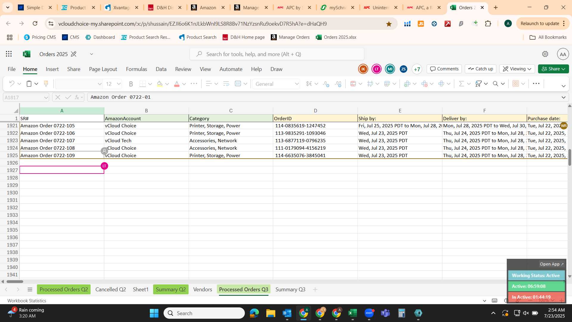Viewport: 572px width, 322px height.
Task: Add a new sheet with plus icon
Action: (315, 290)
